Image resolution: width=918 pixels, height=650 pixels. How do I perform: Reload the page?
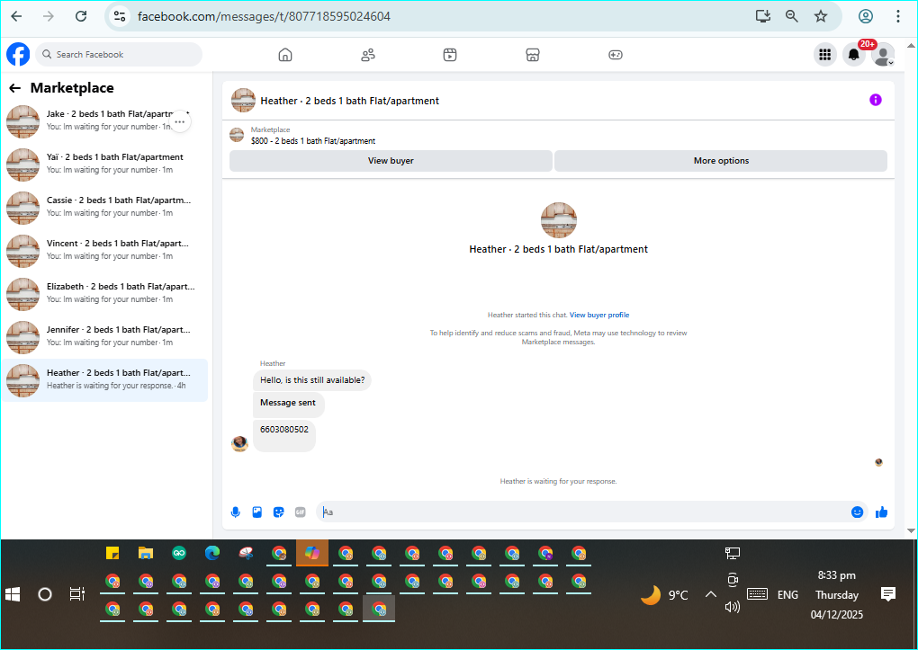tap(81, 16)
